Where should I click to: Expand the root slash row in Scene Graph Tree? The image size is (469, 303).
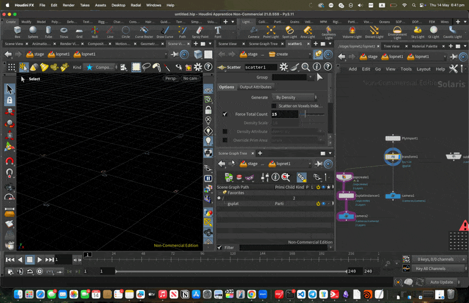[219, 198]
